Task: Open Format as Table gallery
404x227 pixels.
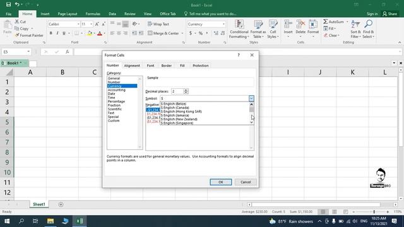Action: click(x=258, y=29)
